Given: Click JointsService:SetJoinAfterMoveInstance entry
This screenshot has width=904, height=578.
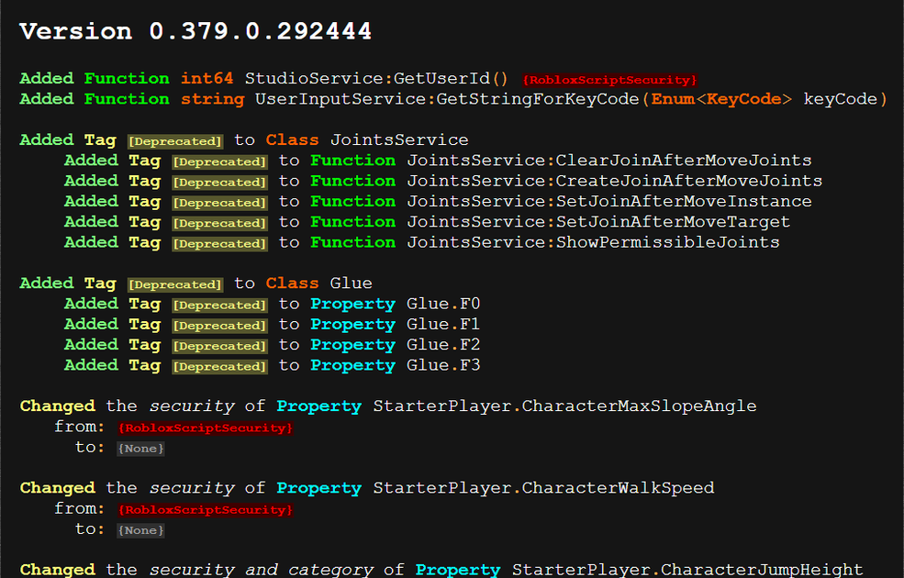Looking at the screenshot, I should click(x=608, y=202).
